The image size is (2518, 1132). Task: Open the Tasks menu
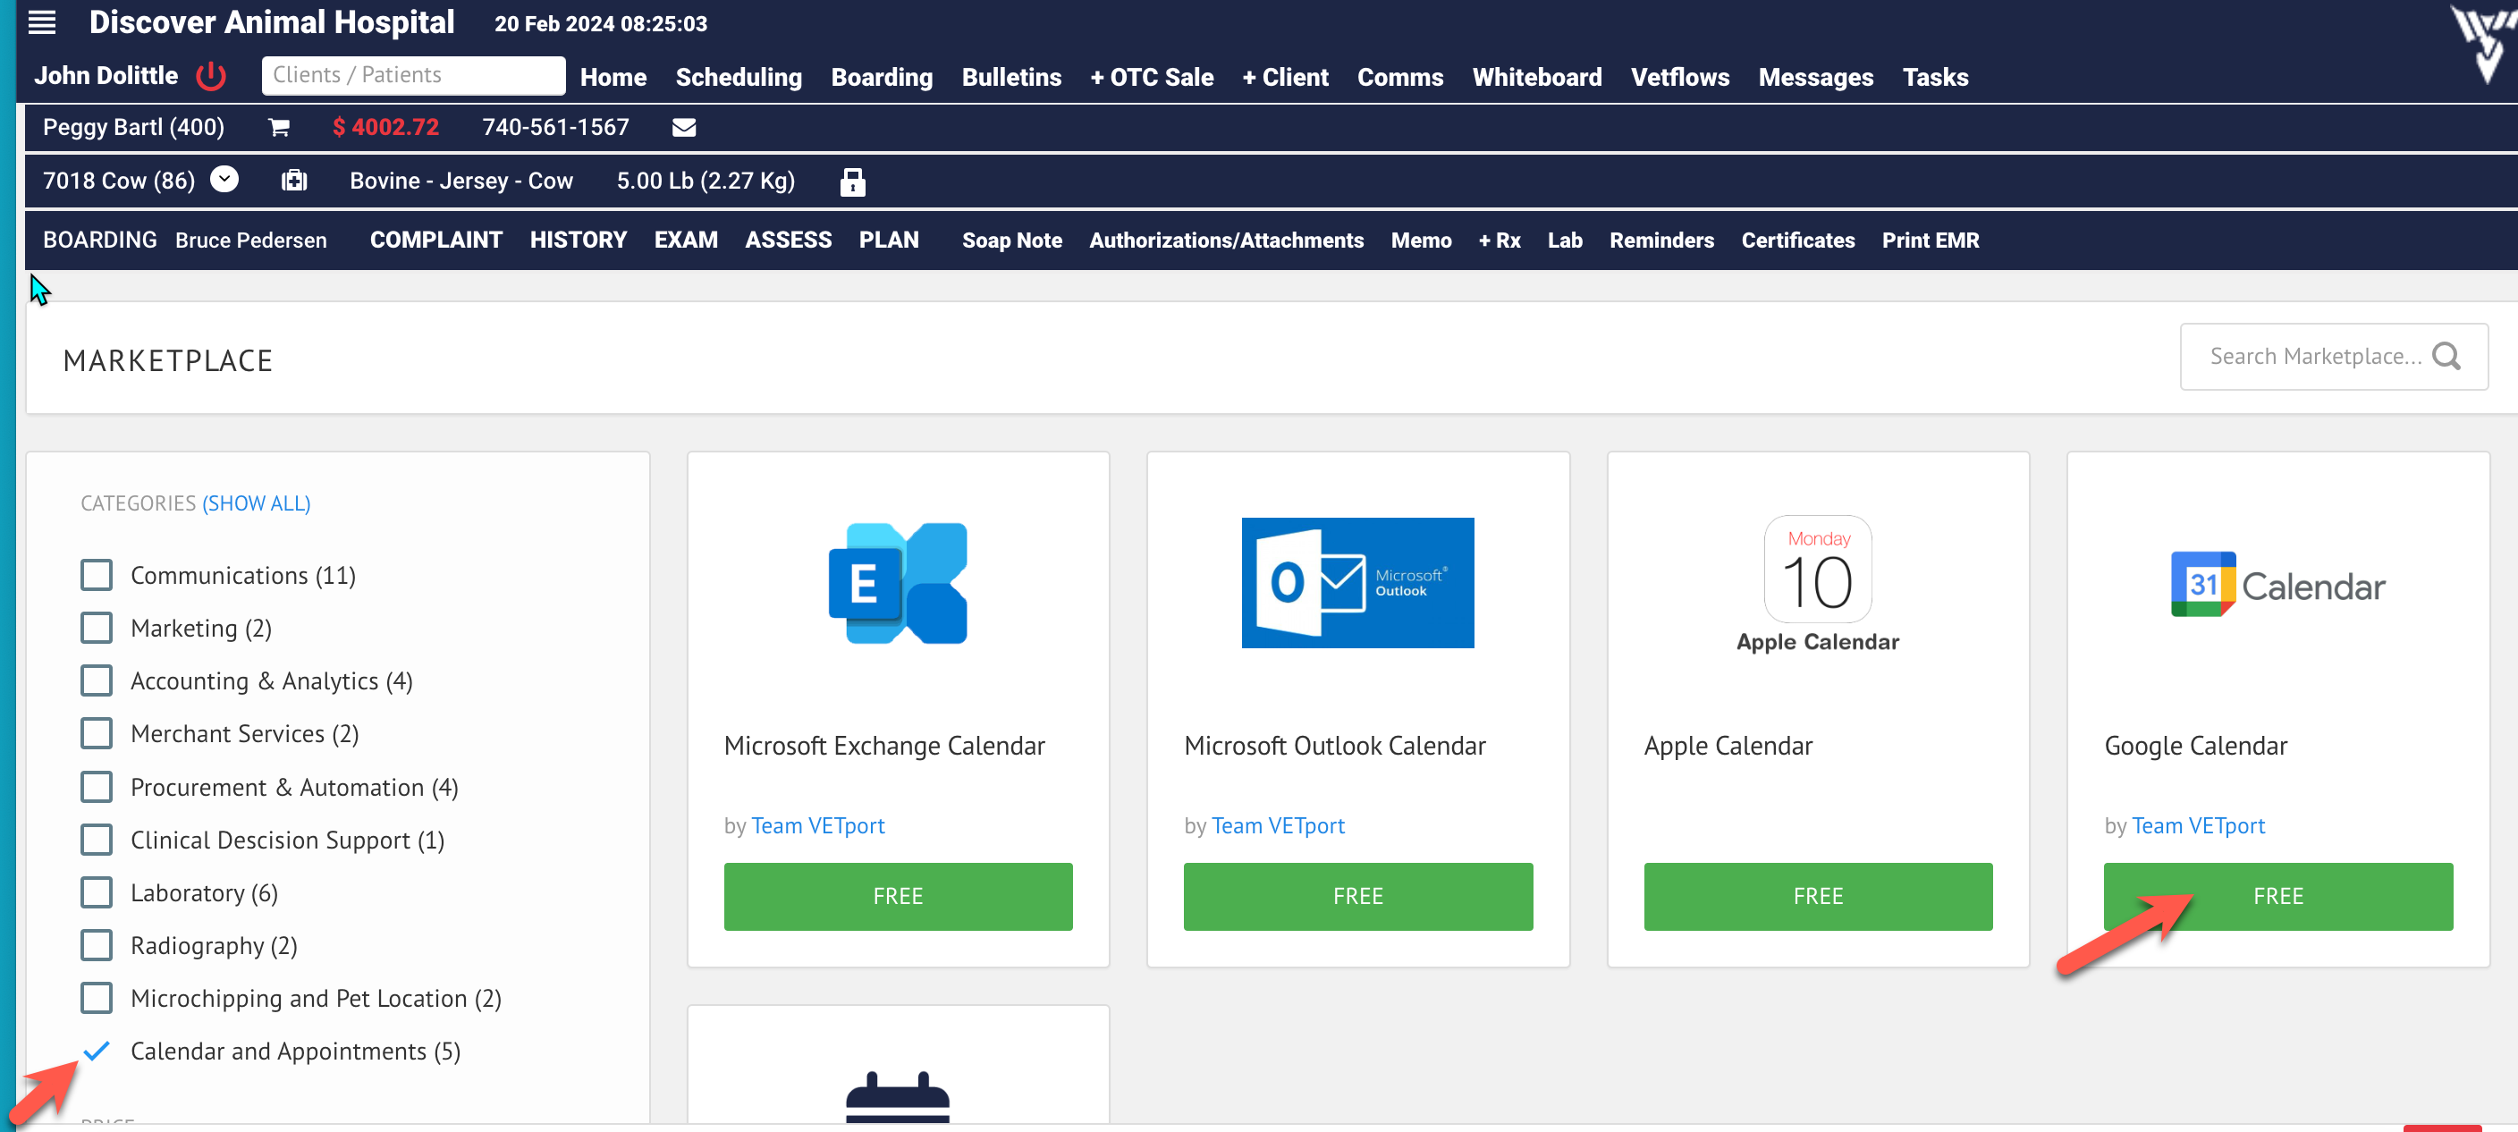pyautogui.click(x=1934, y=77)
